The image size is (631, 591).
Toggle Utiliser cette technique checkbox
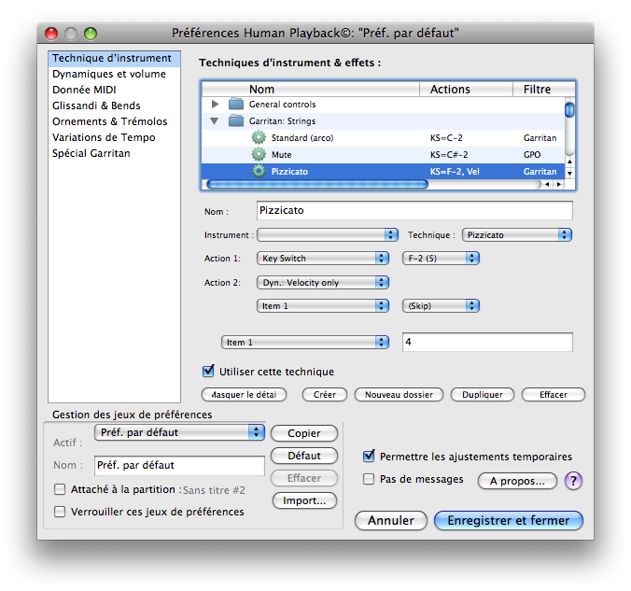tap(208, 372)
